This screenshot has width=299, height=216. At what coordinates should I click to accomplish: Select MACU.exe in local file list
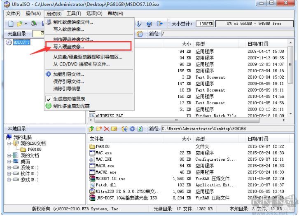pos(105,166)
